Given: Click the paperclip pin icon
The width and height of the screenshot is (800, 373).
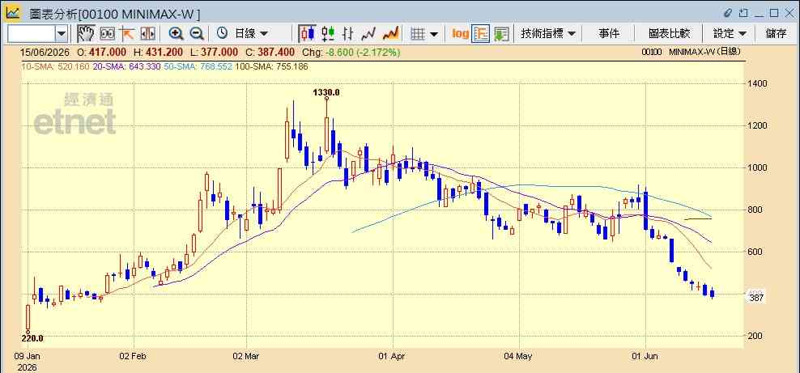Looking at the screenshot, I should [x=728, y=12].
